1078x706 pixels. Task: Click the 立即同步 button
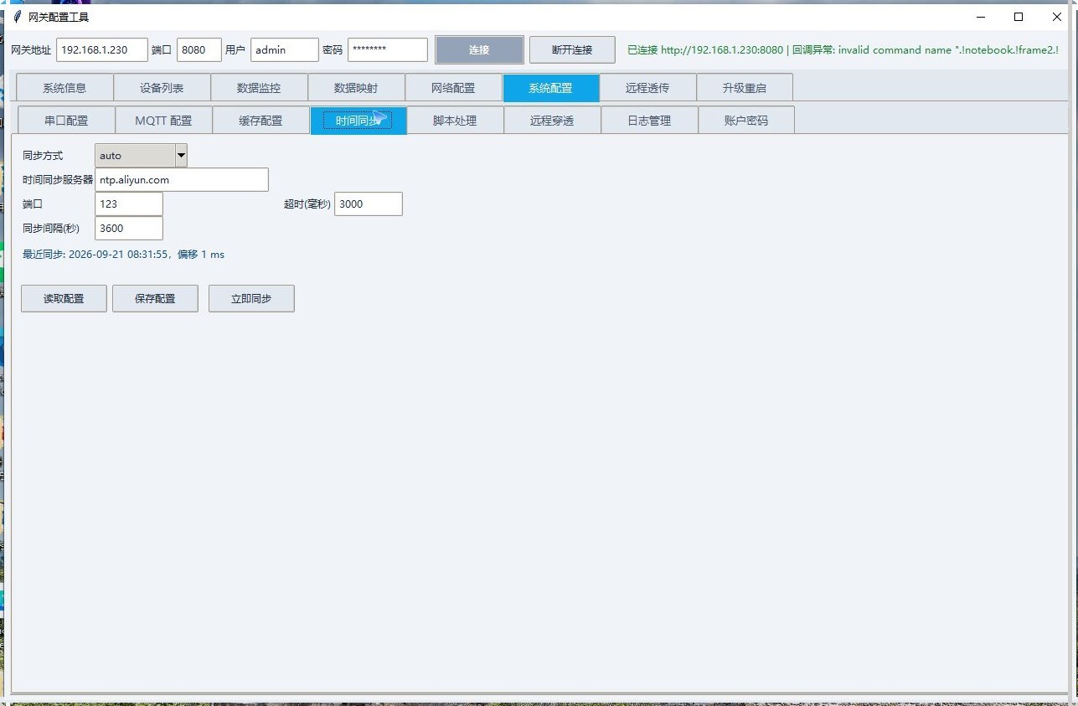[251, 299]
